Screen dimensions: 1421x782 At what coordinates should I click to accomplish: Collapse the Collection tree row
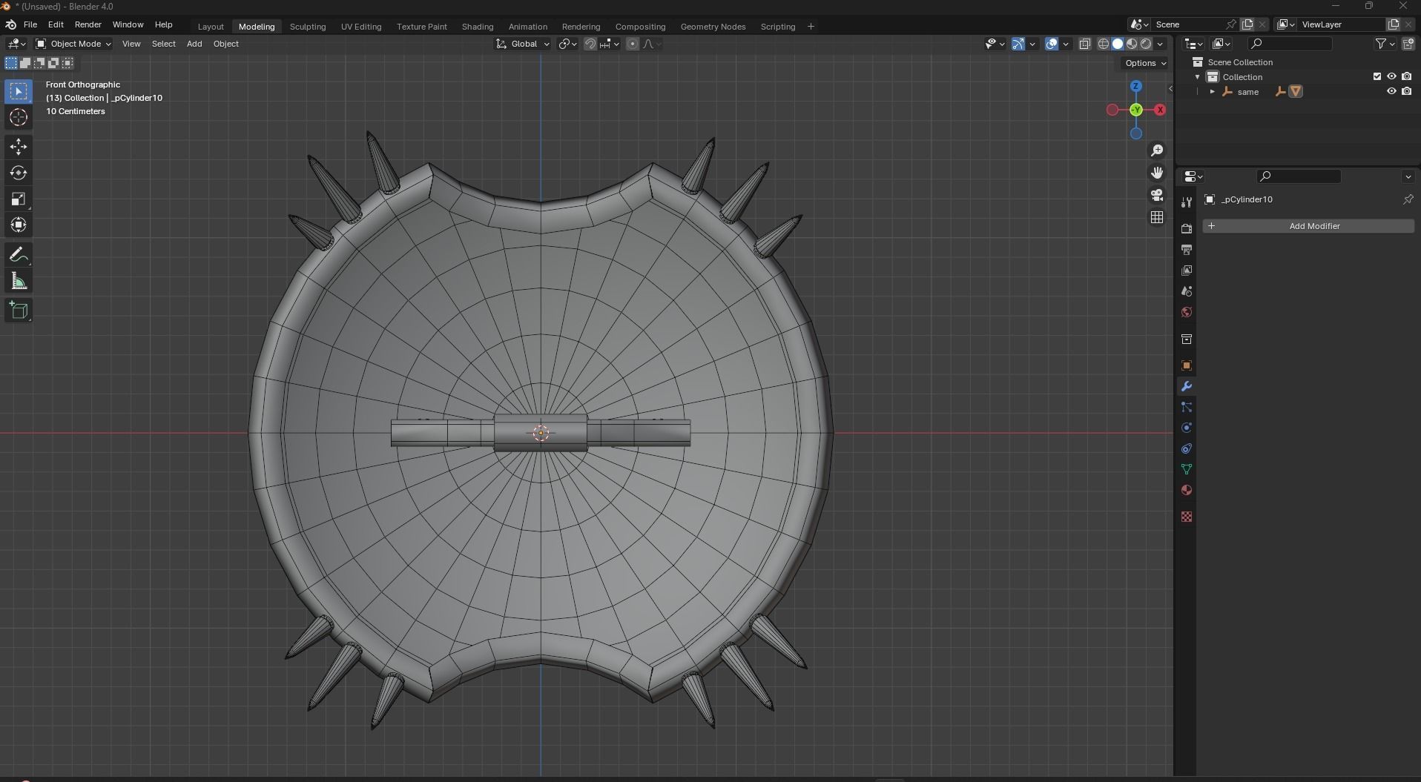(1197, 76)
